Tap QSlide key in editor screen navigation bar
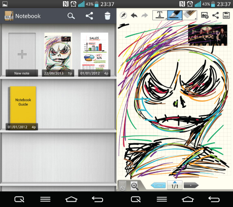Screen dimensions: 233x207 coord(136,199)
